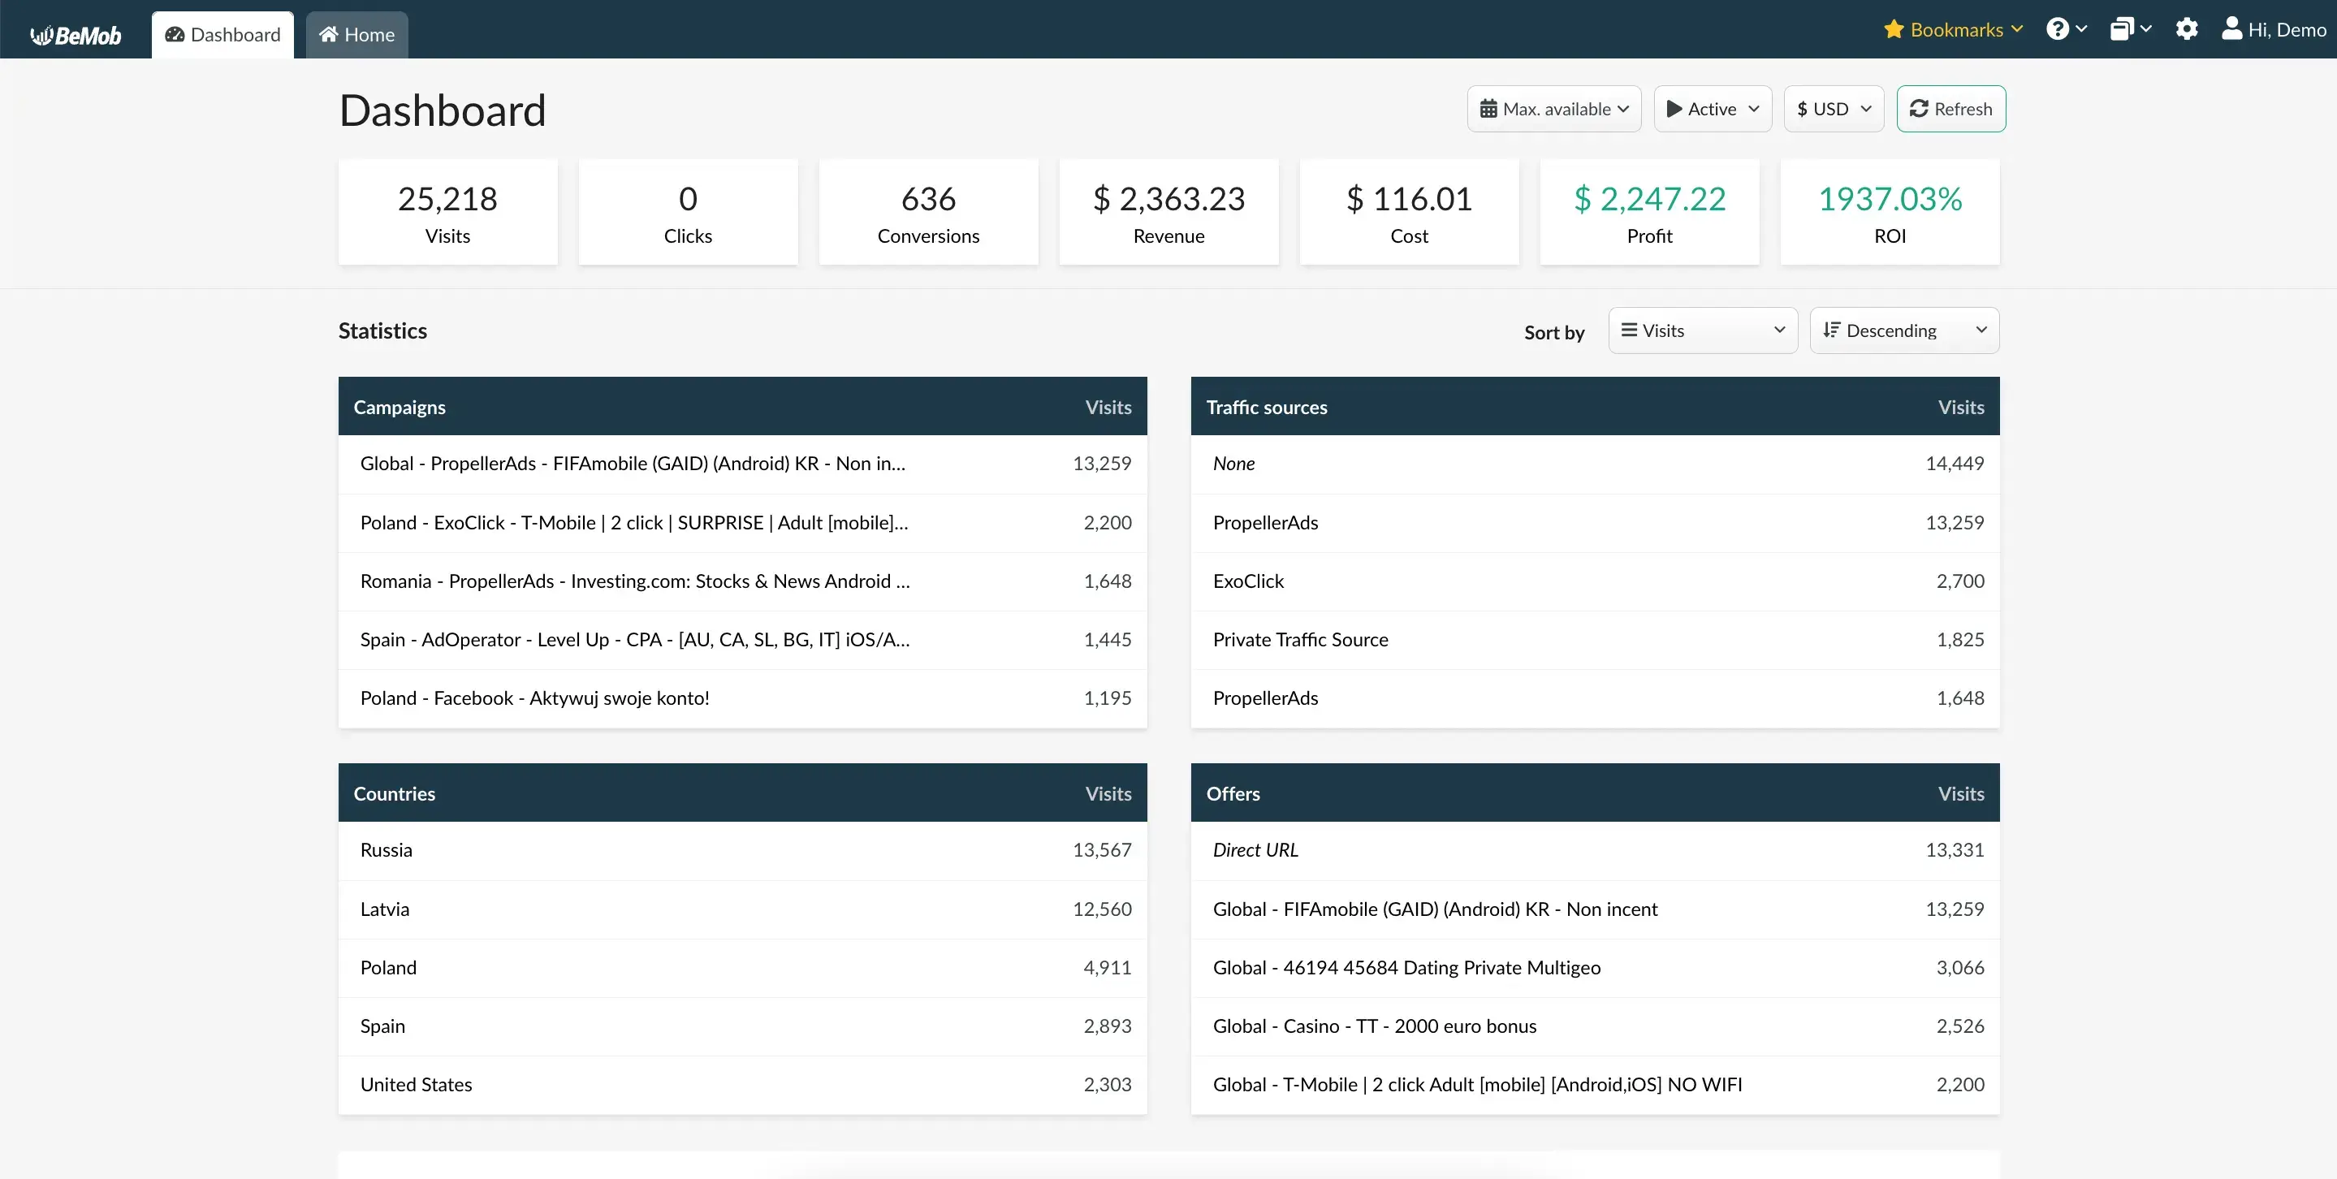Open the help question mark menu
This screenshot has width=2337, height=1179.
pos(2066,29)
